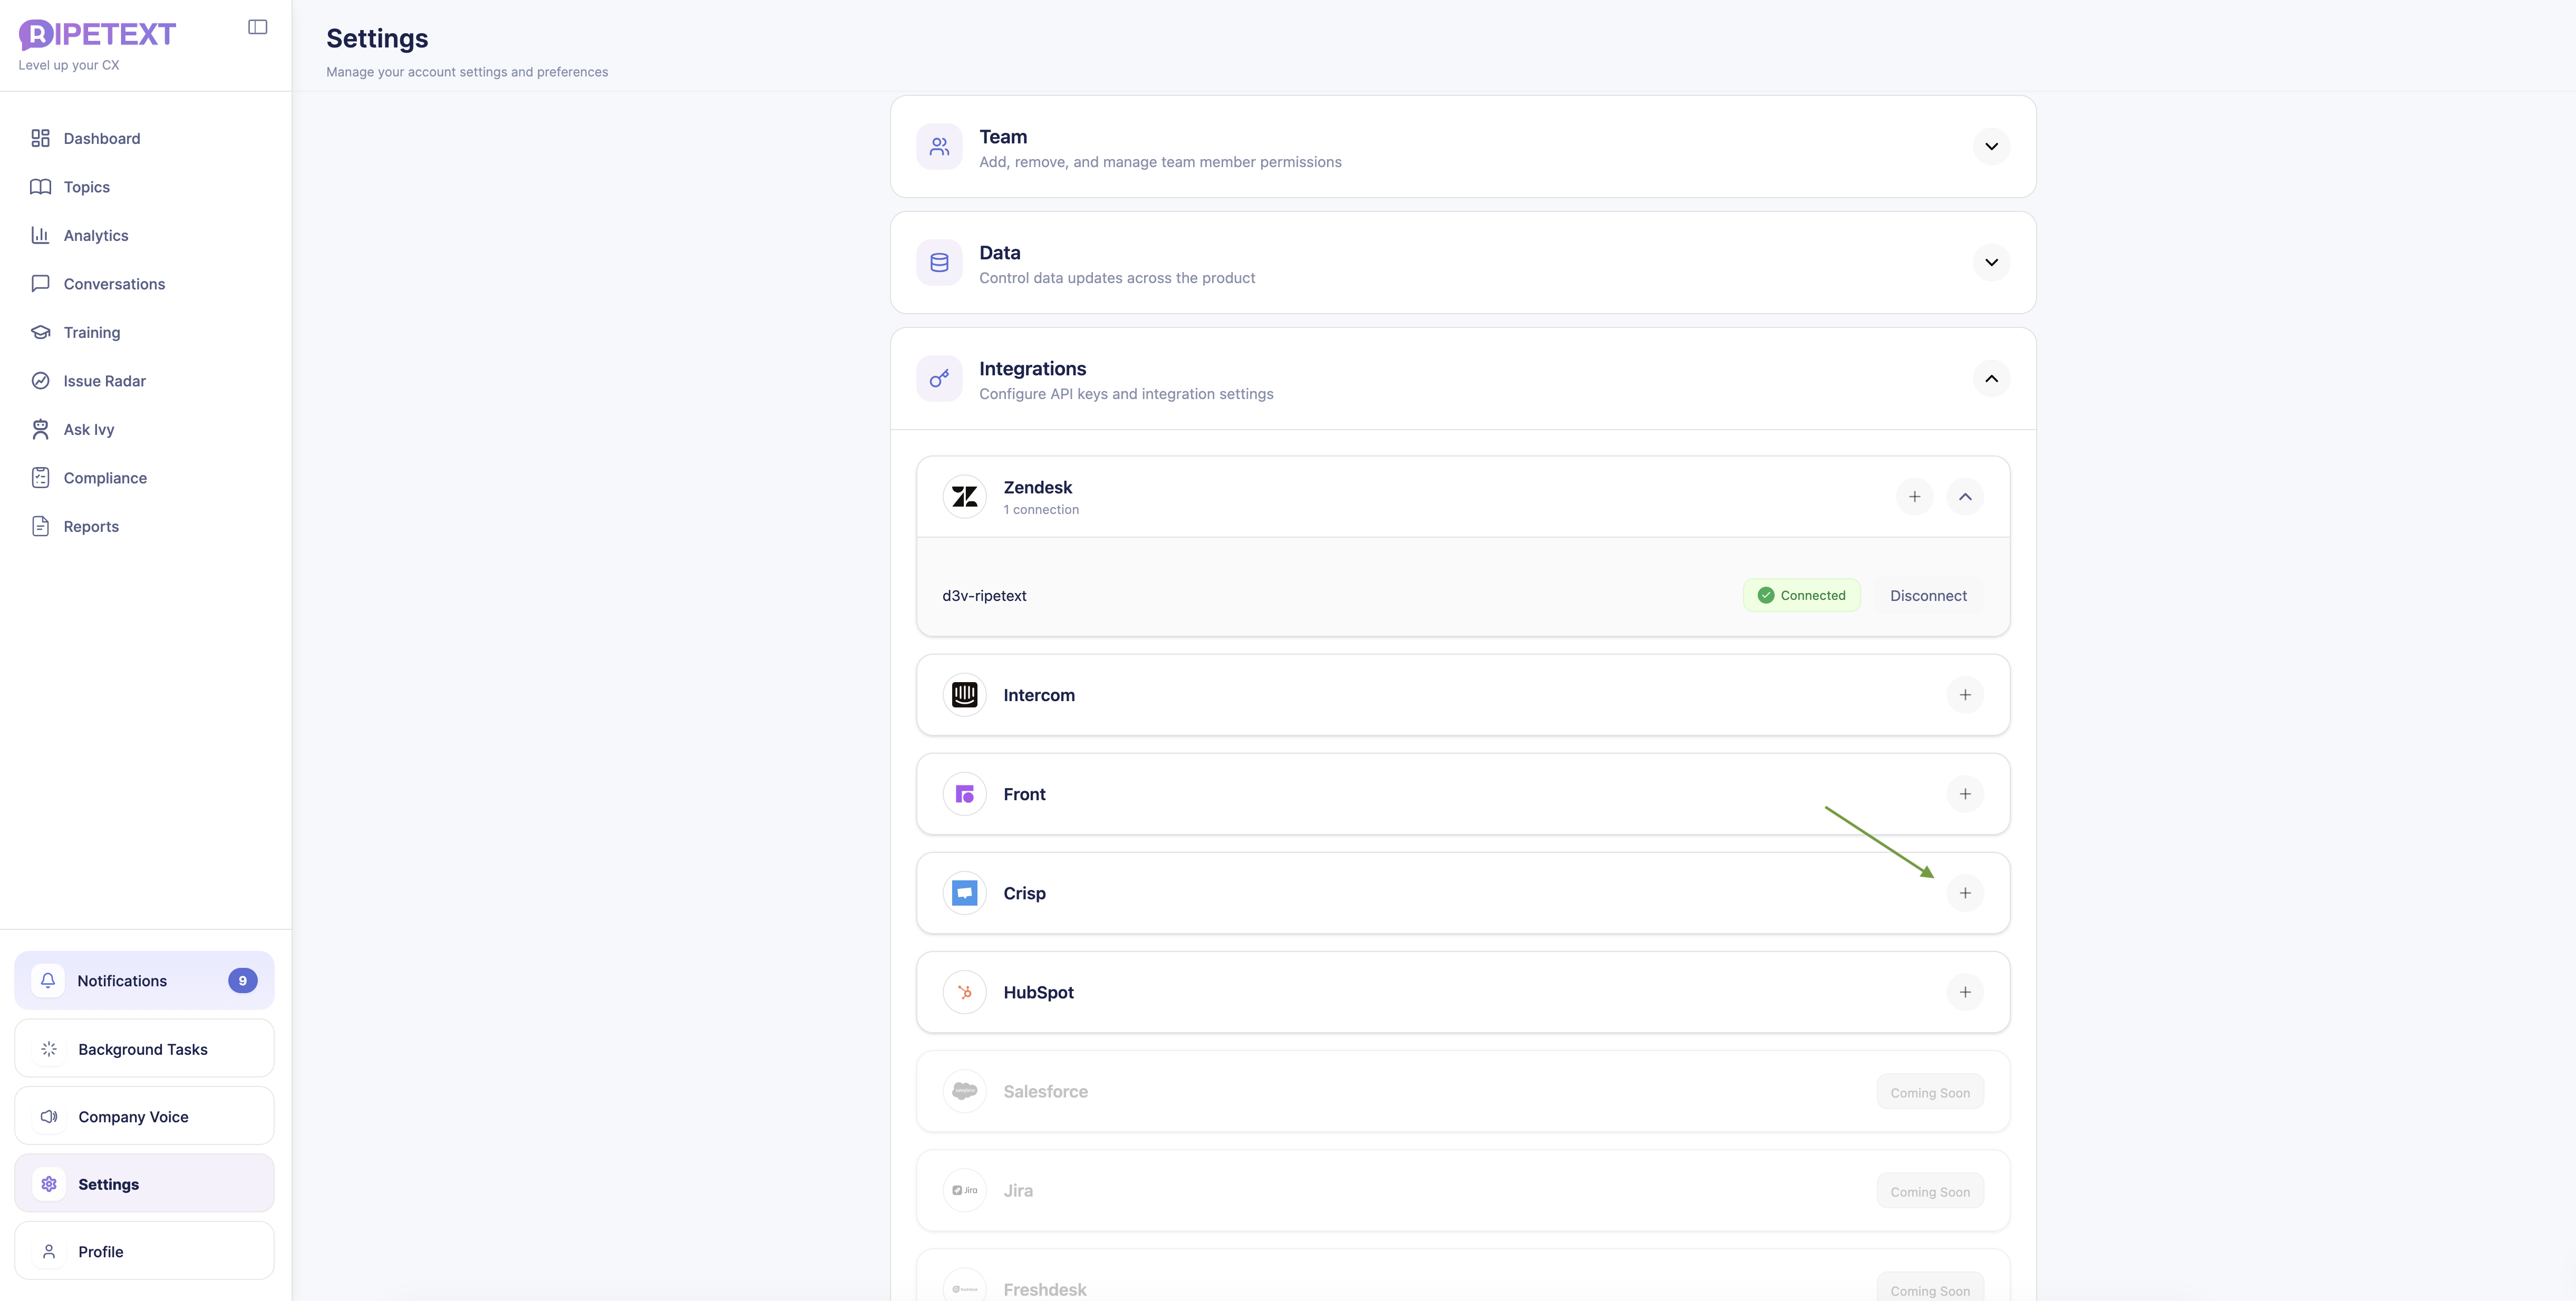Click the Salesforce Coming Soon badge

tap(1930, 1093)
